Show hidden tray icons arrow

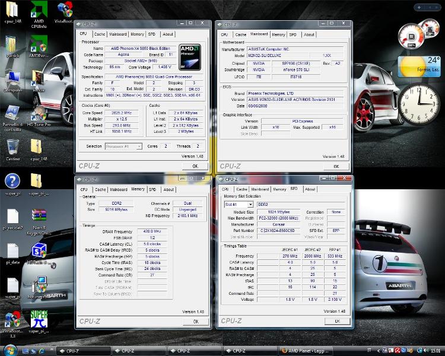coord(378,351)
